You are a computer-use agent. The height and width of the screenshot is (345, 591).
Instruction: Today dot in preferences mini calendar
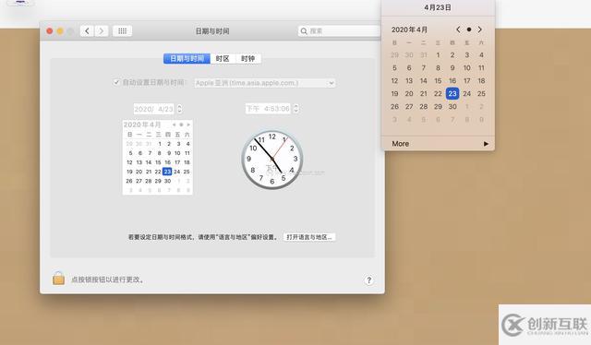click(x=181, y=125)
